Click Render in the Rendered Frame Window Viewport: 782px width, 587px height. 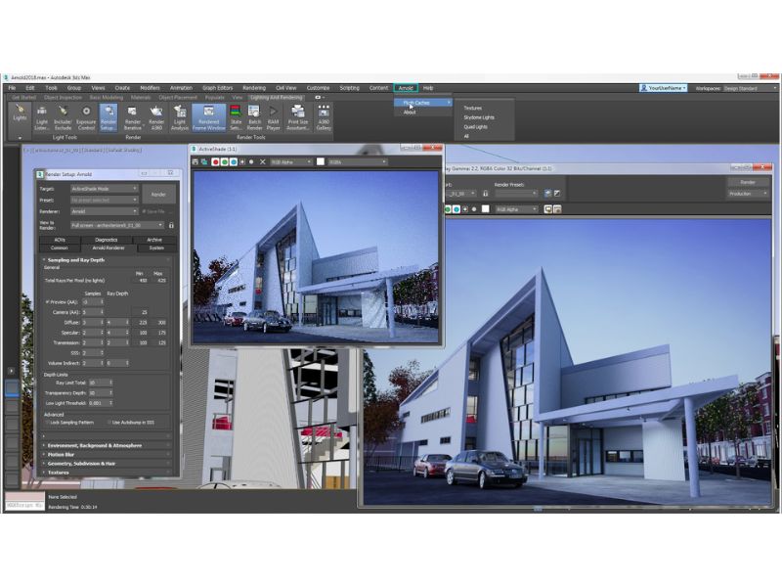(x=748, y=182)
